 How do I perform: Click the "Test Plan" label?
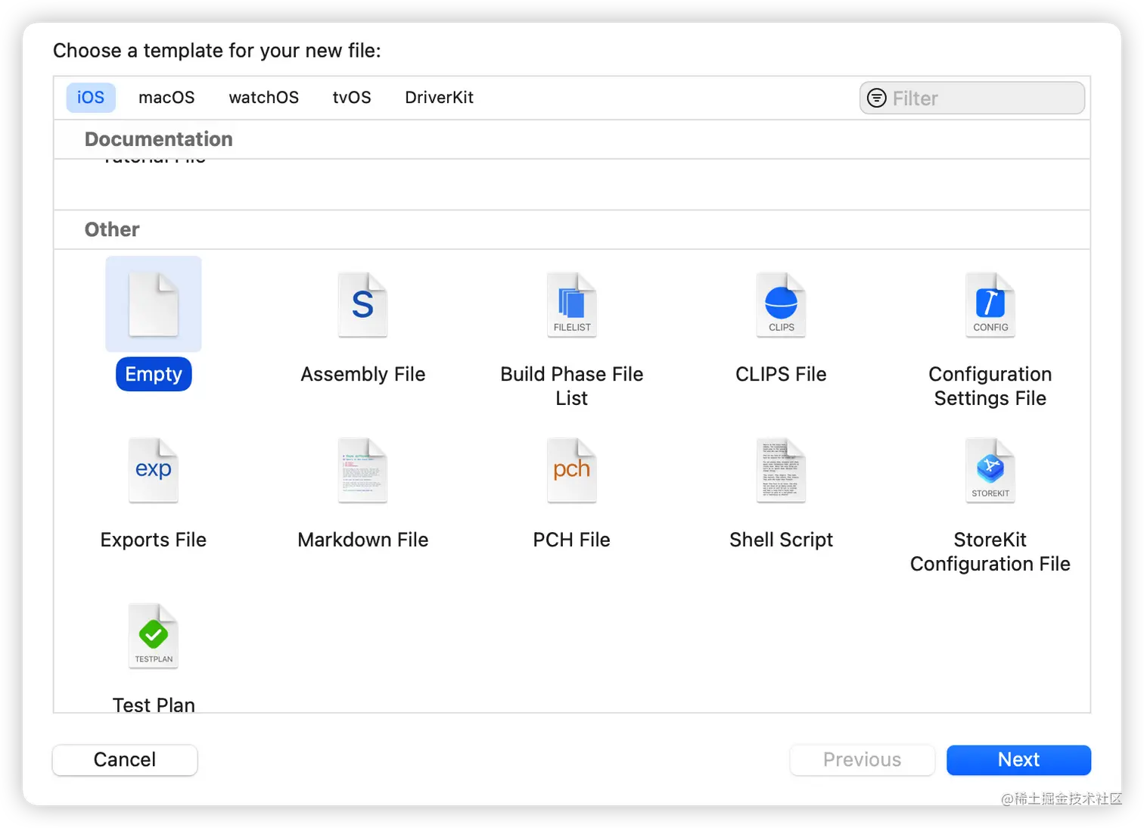coord(154,704)
